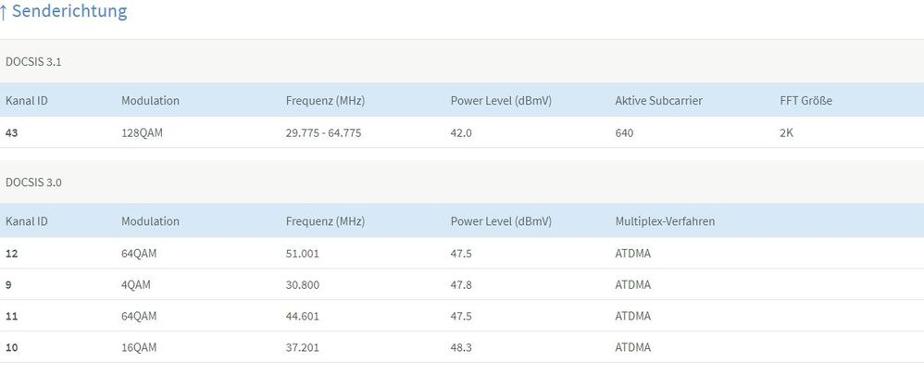Click the 2K FFT size value
924x375 pixels.
[x=787, y=132]
